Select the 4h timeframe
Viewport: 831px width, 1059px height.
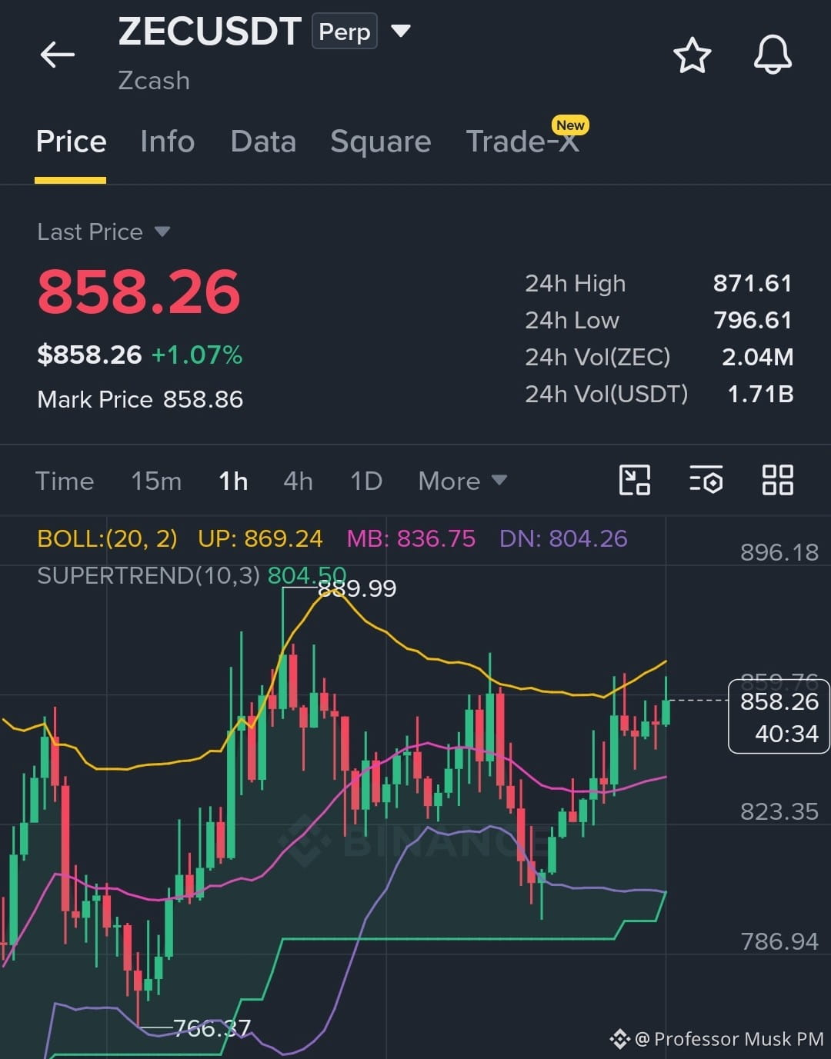[298, 481]
